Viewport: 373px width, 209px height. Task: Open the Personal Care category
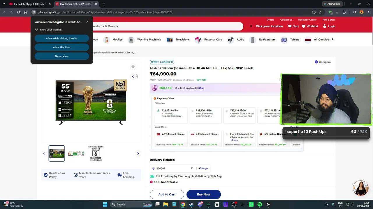click(x=209, y=40)
